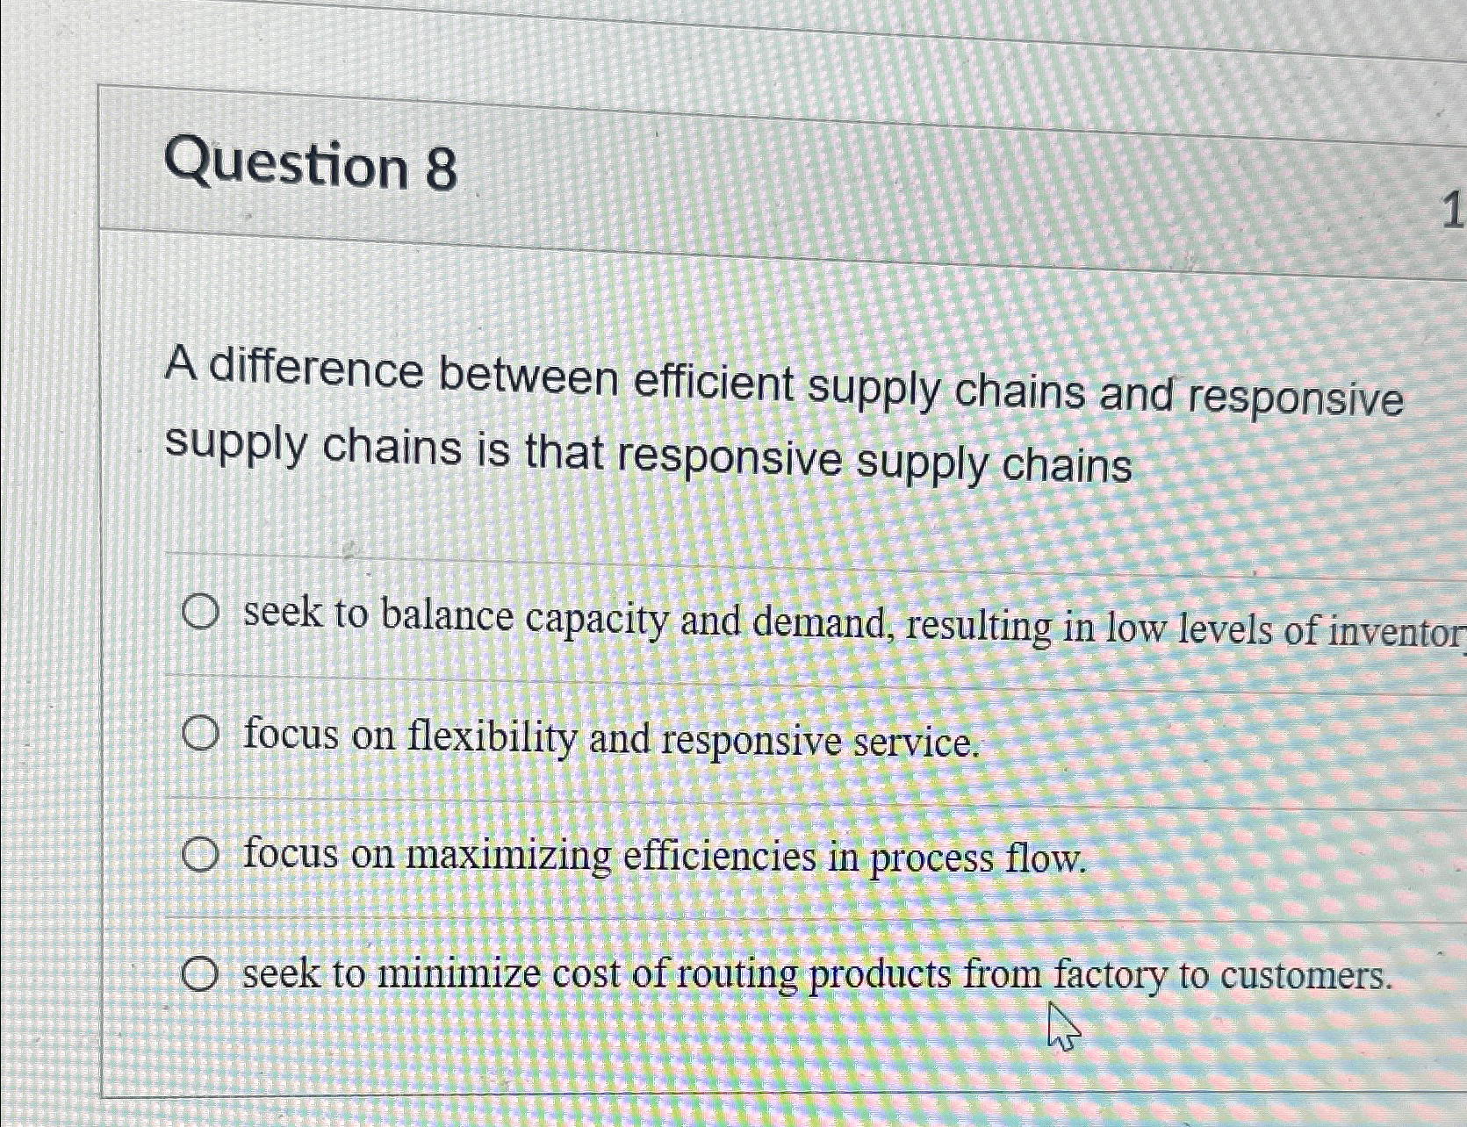Viewport: 1467px width, 1127px height.
Task: Select the 'focus on flexibility and responsive service' option
Action: [x=201, y=732]
